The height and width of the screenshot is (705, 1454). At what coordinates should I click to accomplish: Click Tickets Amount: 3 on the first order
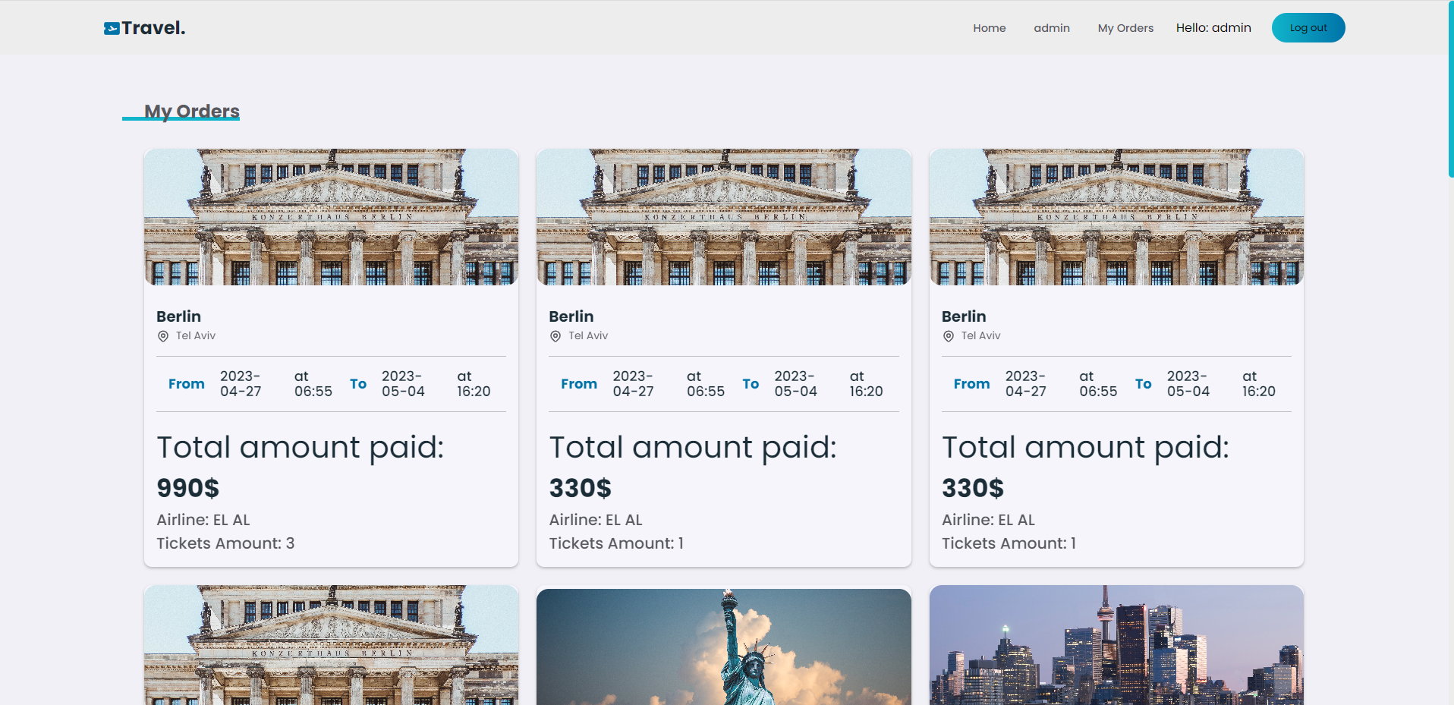coord(225,543)
